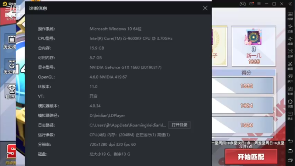Click the emulator path D:\leidian\LDPlayer

pyautogui.click(x=107, y=115)
